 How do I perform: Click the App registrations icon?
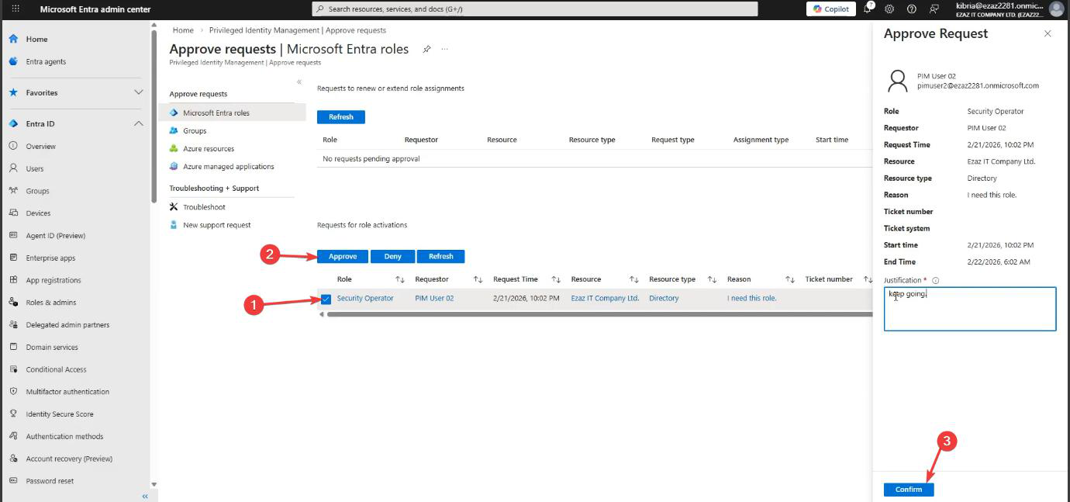(13, 280)
